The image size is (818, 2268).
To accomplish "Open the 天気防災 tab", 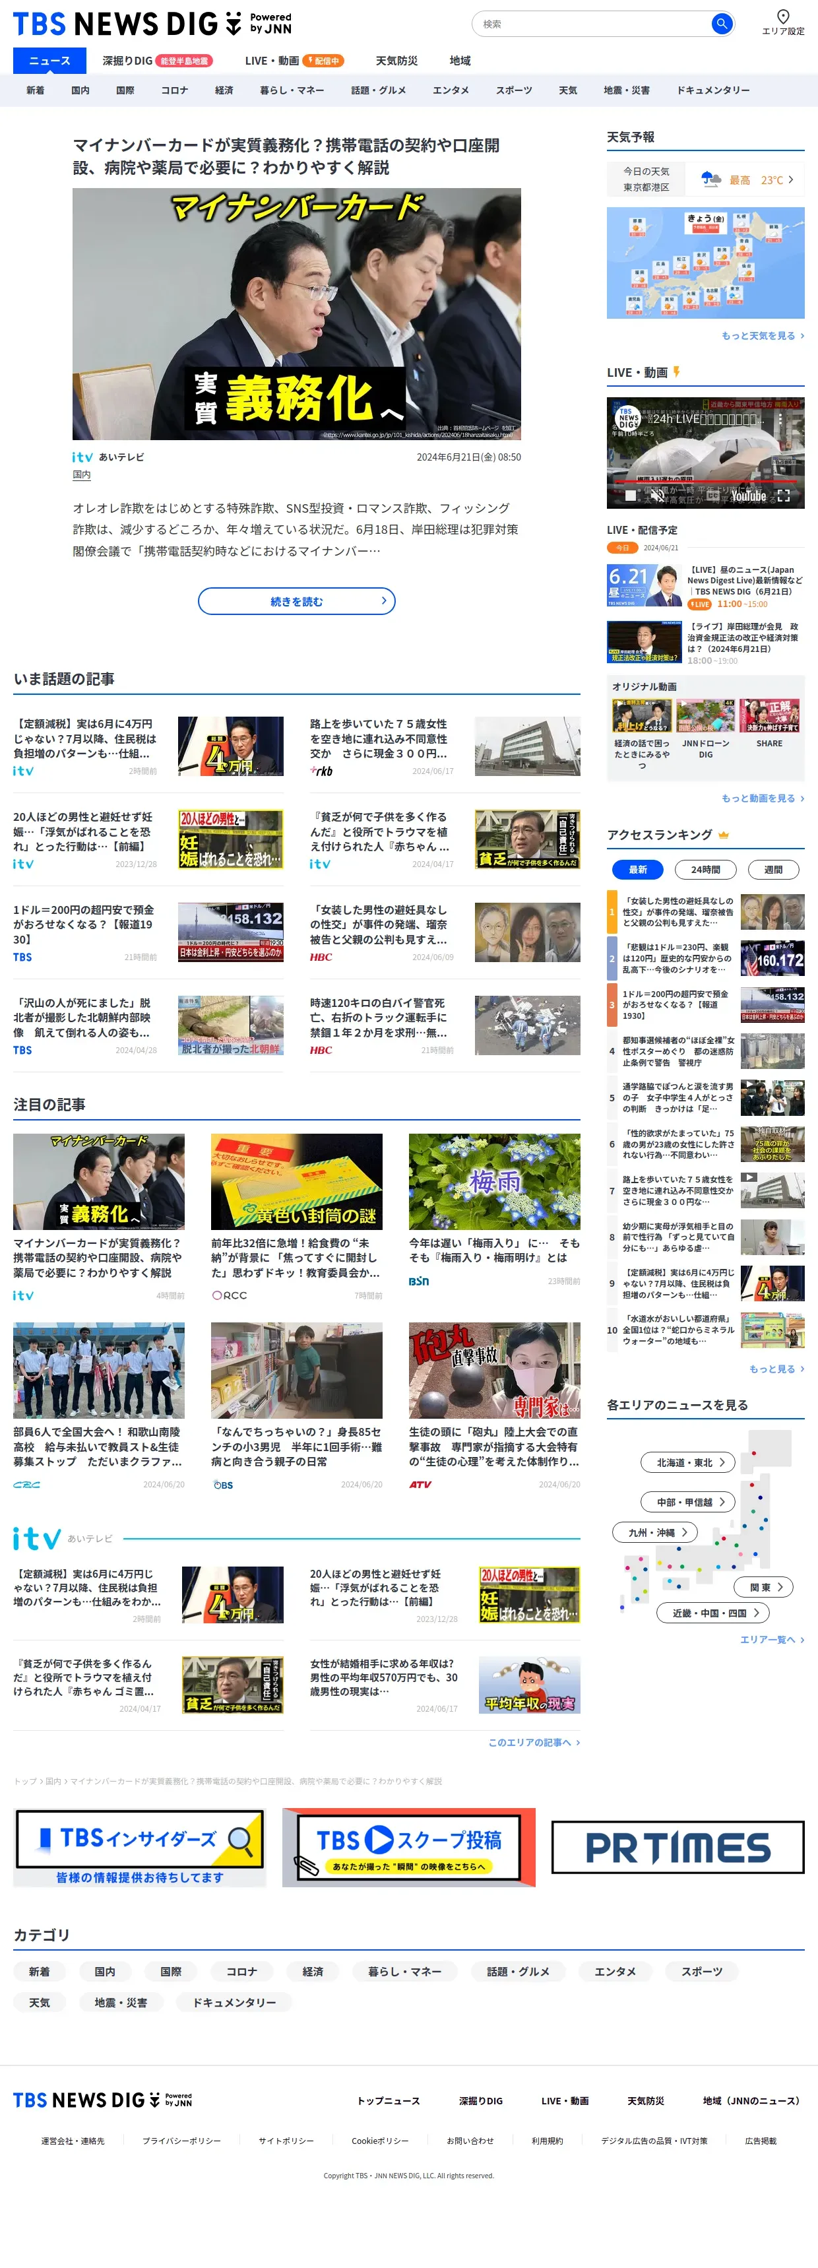I will pyautogui.click(x=396, y=61).
